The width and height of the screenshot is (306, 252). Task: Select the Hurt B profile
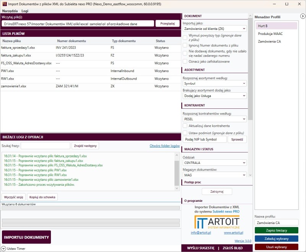pos(276,26)
